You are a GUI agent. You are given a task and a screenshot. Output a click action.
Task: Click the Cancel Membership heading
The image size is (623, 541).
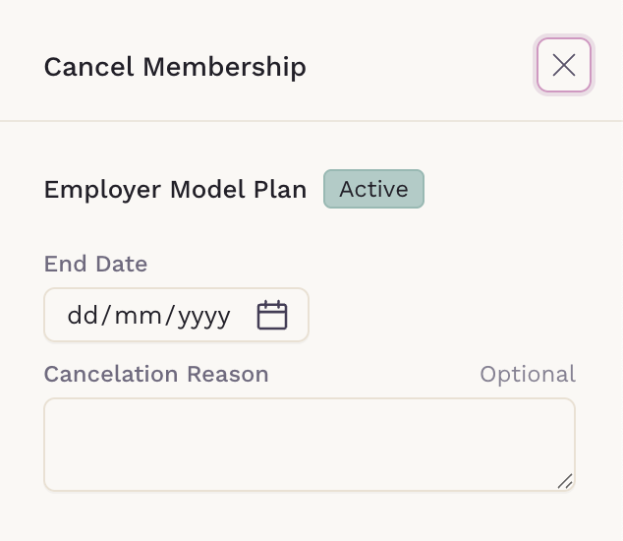pyautogui.click(x=175, y=67)
